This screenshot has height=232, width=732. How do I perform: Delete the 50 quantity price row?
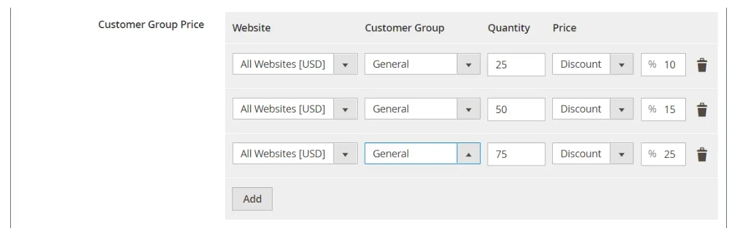[702, 109]
